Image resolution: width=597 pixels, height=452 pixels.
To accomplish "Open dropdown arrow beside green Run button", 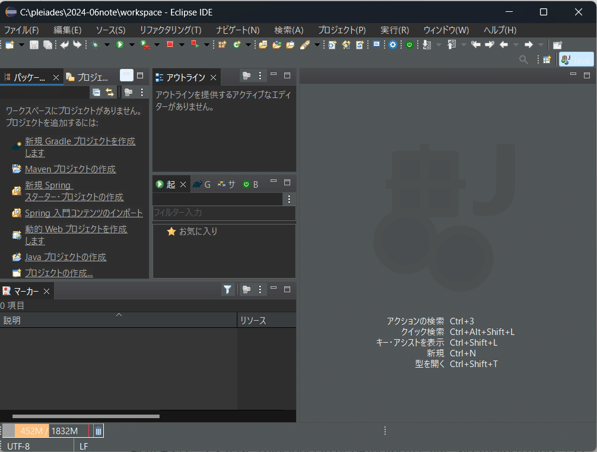I will coord(132,45).
